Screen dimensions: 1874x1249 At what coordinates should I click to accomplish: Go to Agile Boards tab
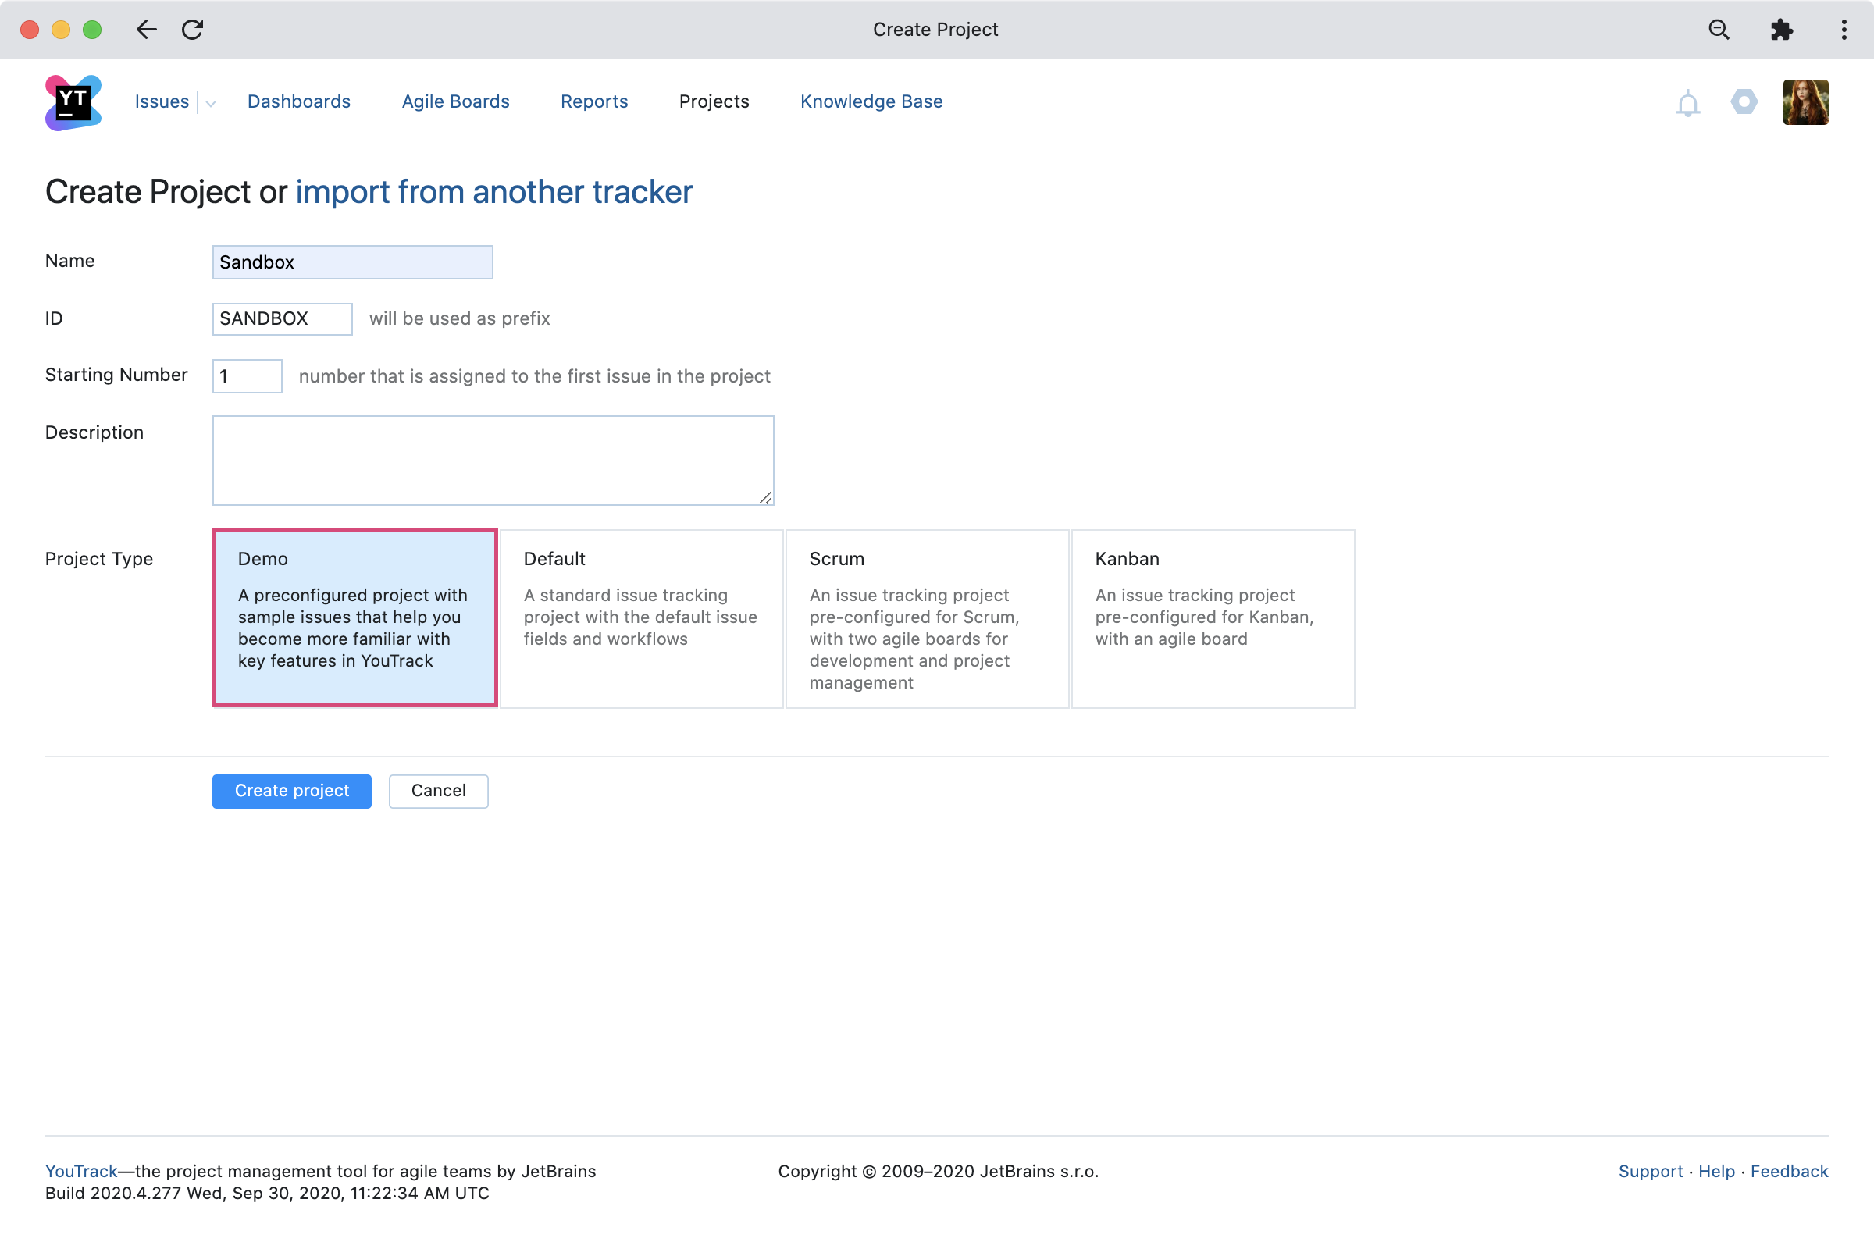tap(455, 102)
